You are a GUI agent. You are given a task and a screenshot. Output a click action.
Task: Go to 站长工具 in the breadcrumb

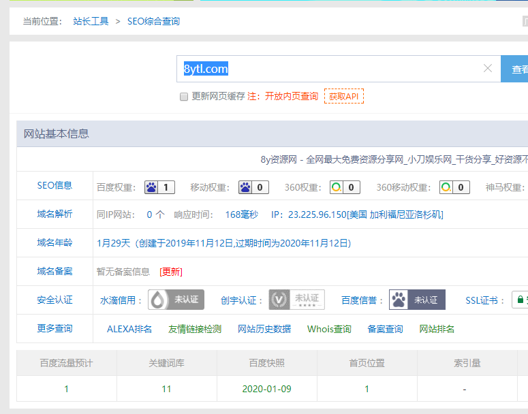(x=91, y=22)
